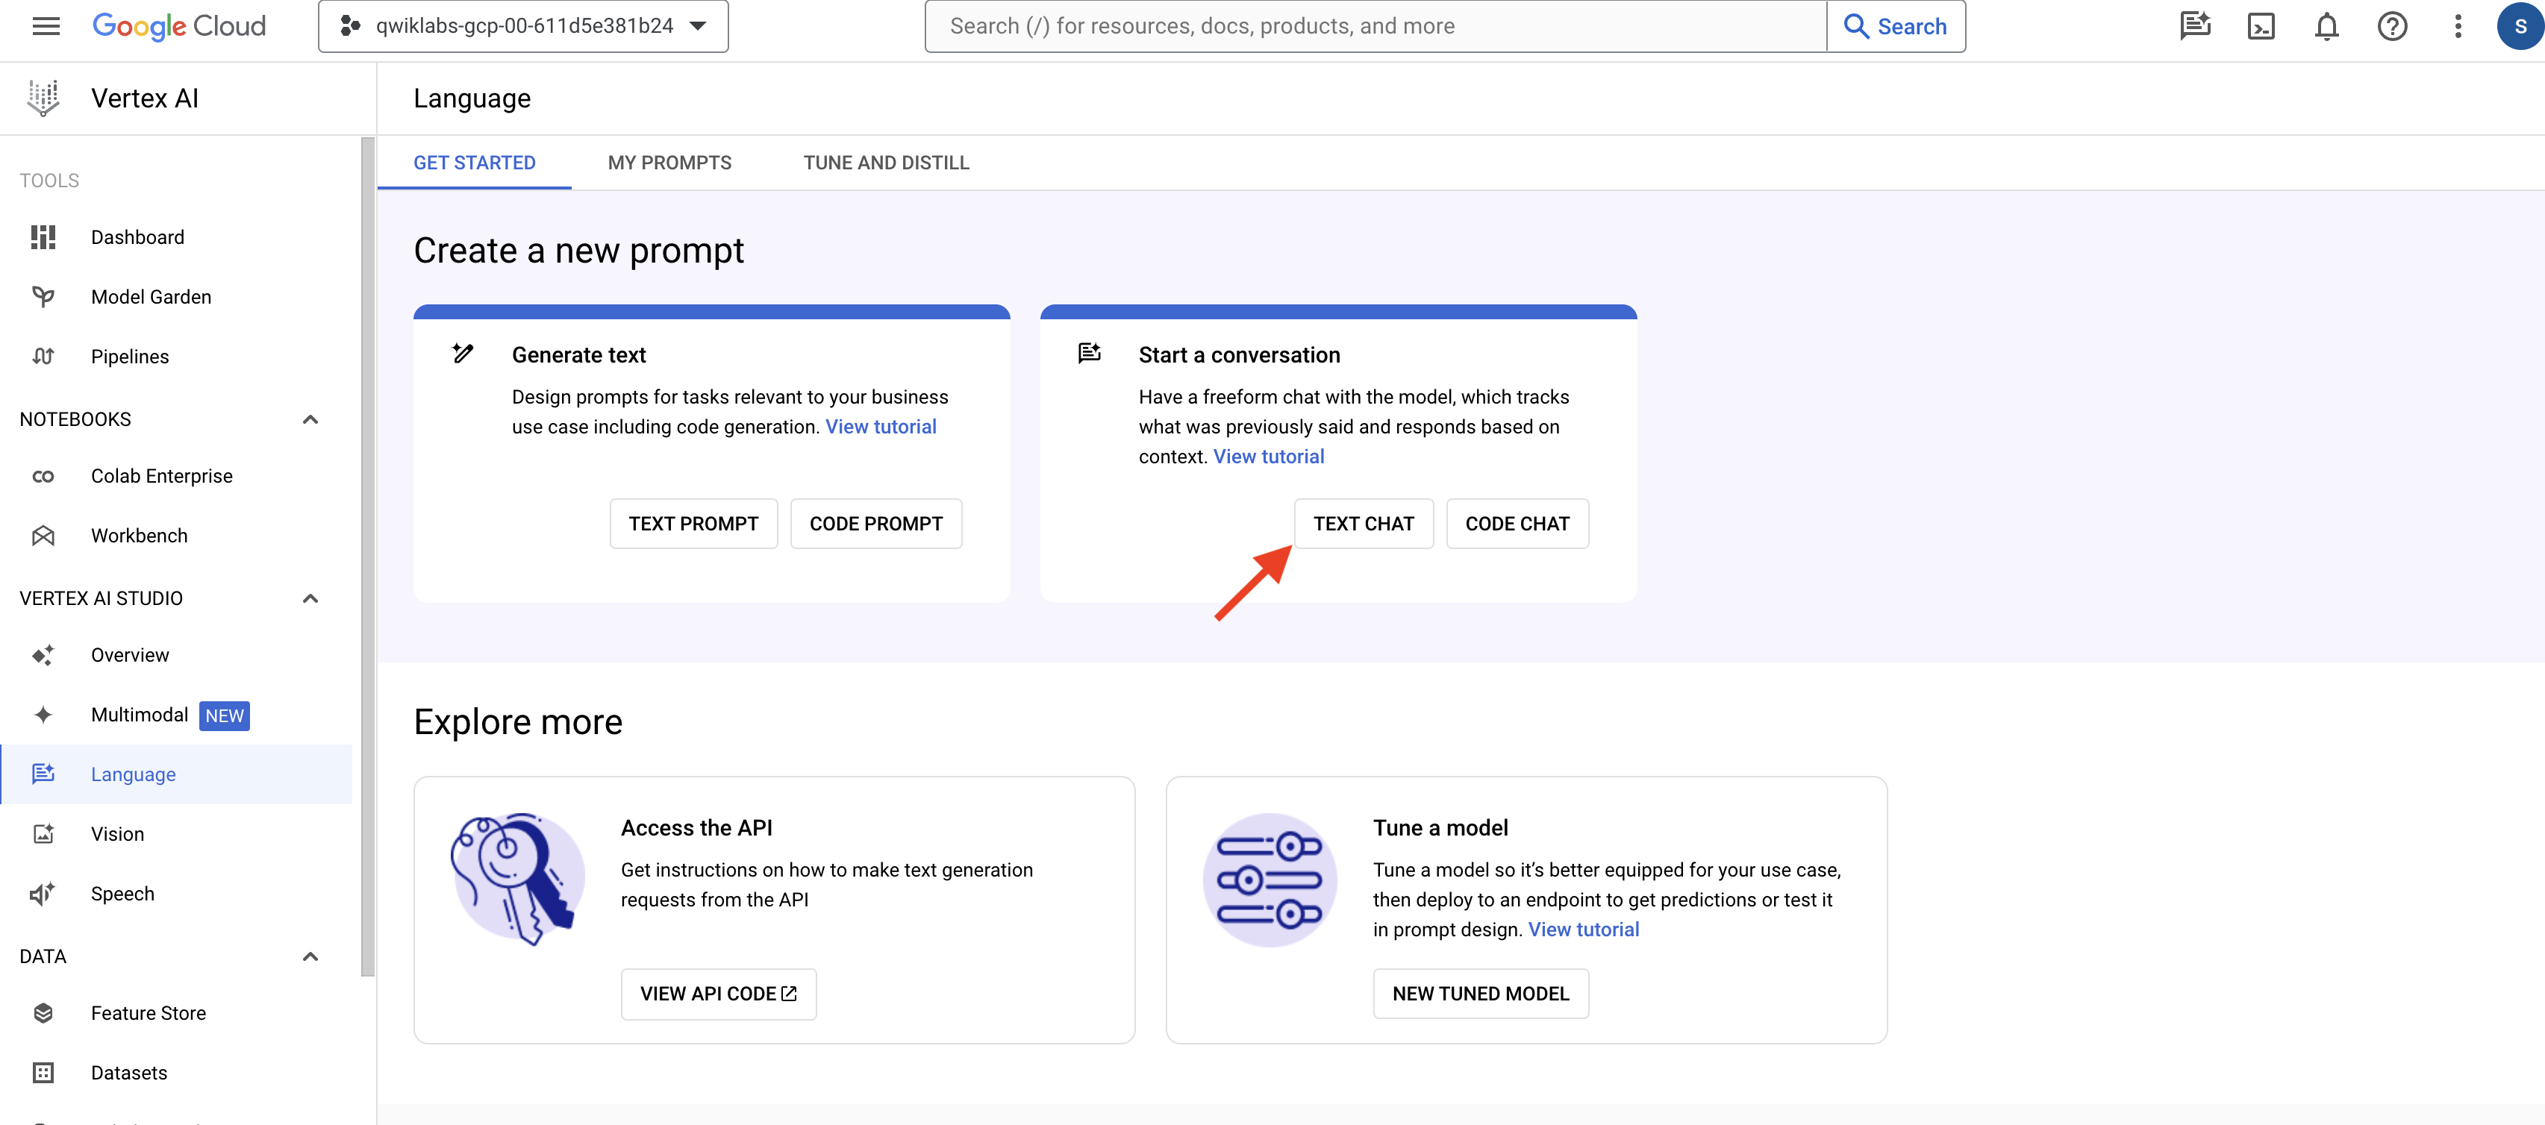Image resolution: width=2545 pixels, height=1125 pixels.
Task: Click the Feature Store icon
Action: pyautogui.click(x=43, y=1013)
